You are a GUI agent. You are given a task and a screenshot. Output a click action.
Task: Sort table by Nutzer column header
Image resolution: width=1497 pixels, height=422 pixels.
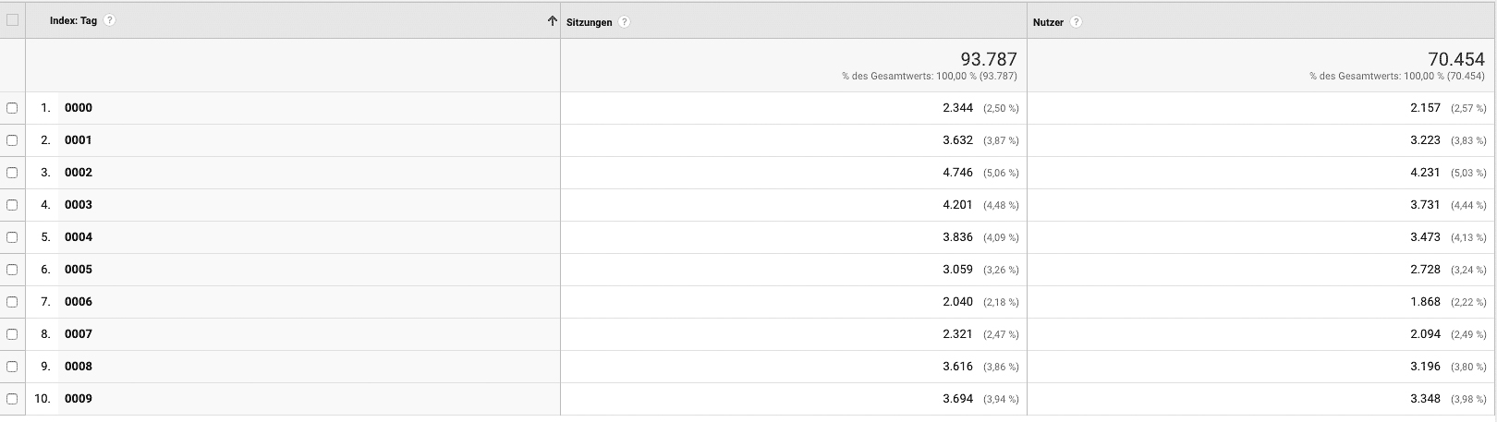[1048, 22]
